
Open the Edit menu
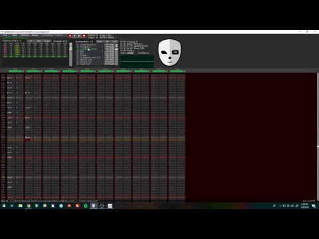(x=15, y=35)
